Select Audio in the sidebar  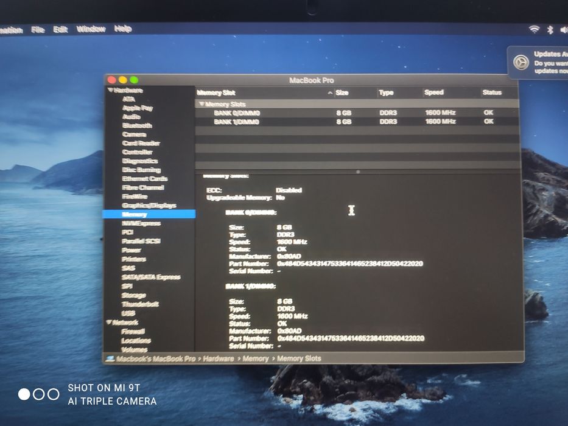pyautogui.click(x=131, y=117)
